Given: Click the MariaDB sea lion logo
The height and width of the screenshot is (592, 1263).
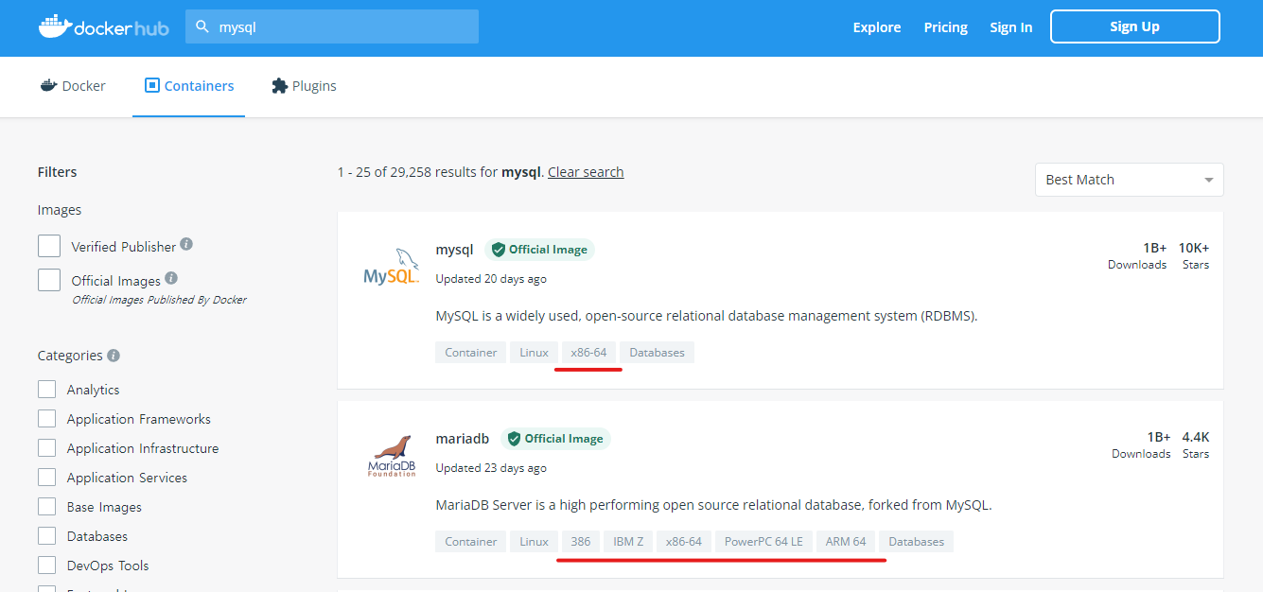Looking at the screenshot, I should click(392, 456).
